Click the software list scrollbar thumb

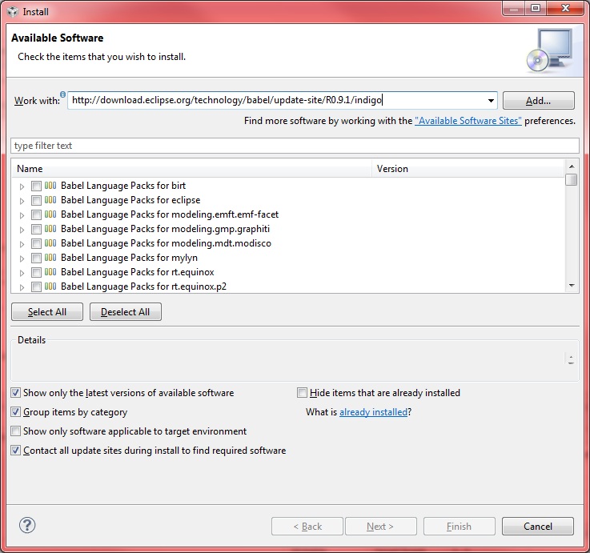click(572, 179)
